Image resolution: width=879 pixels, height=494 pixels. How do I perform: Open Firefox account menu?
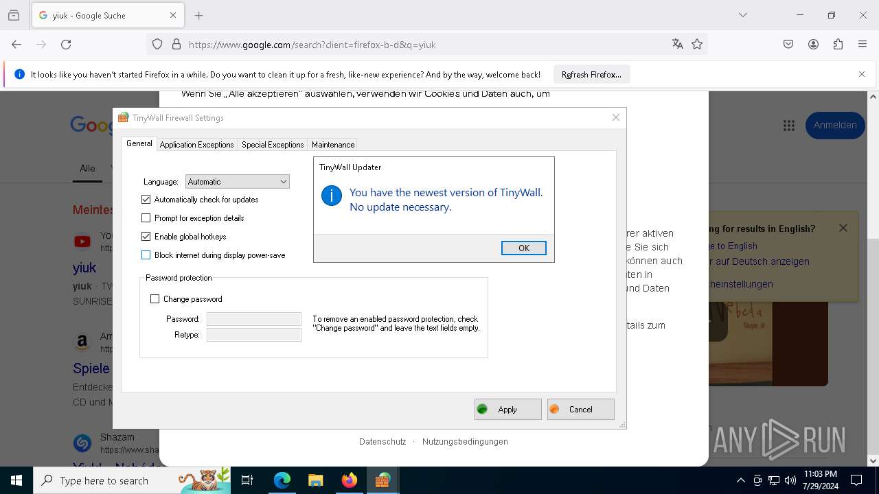tap(813, 44)
